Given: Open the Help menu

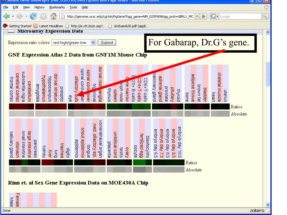Looking at the screenshot, I should coord(85,7).
